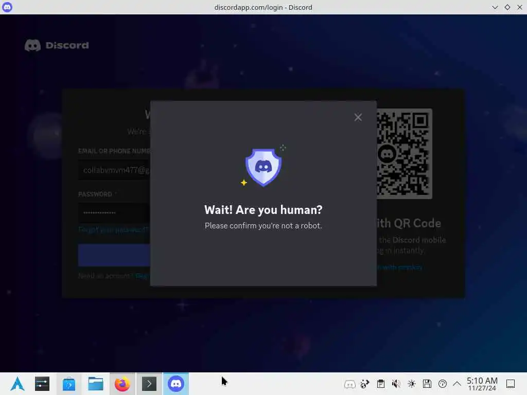Close the 'Are you human' dialog
This screenshot has width=527, height=395.
pos(358,117)
